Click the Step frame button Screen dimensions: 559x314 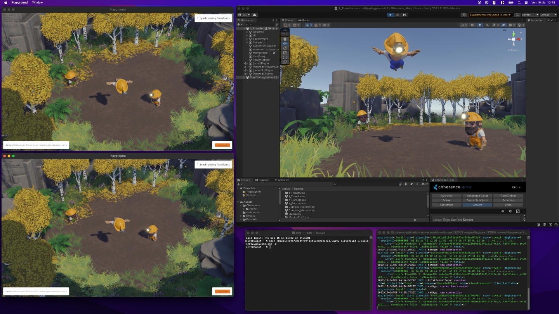pyautogui.click(x=404, y=15)
